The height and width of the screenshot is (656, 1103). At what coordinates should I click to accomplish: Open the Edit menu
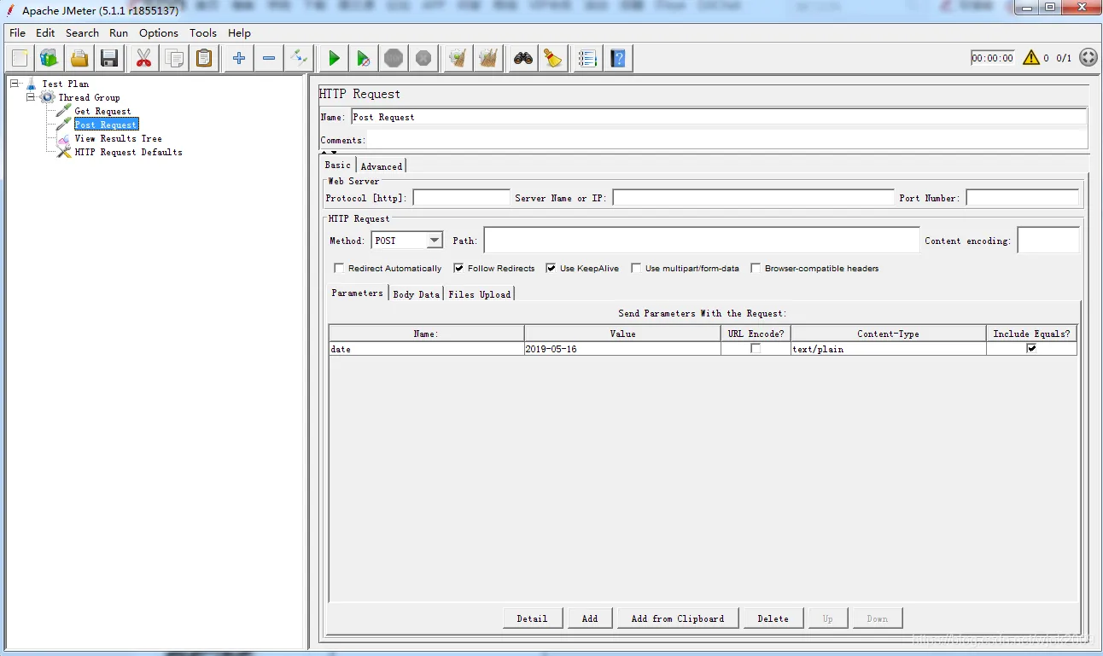(45, 33)
